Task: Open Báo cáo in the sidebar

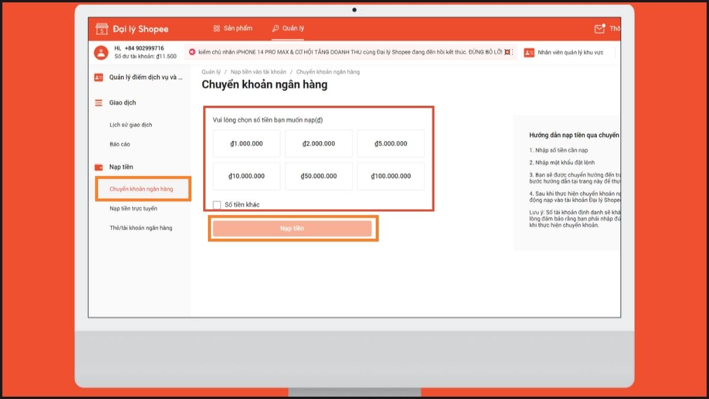Action: point(119,144)
